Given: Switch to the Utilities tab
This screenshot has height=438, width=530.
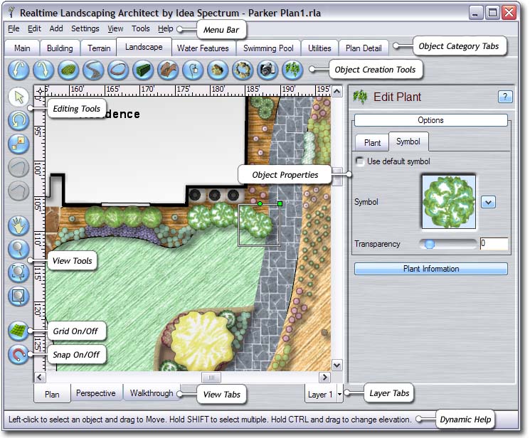Looking at the screenshot, I should [x=319, y=48].
